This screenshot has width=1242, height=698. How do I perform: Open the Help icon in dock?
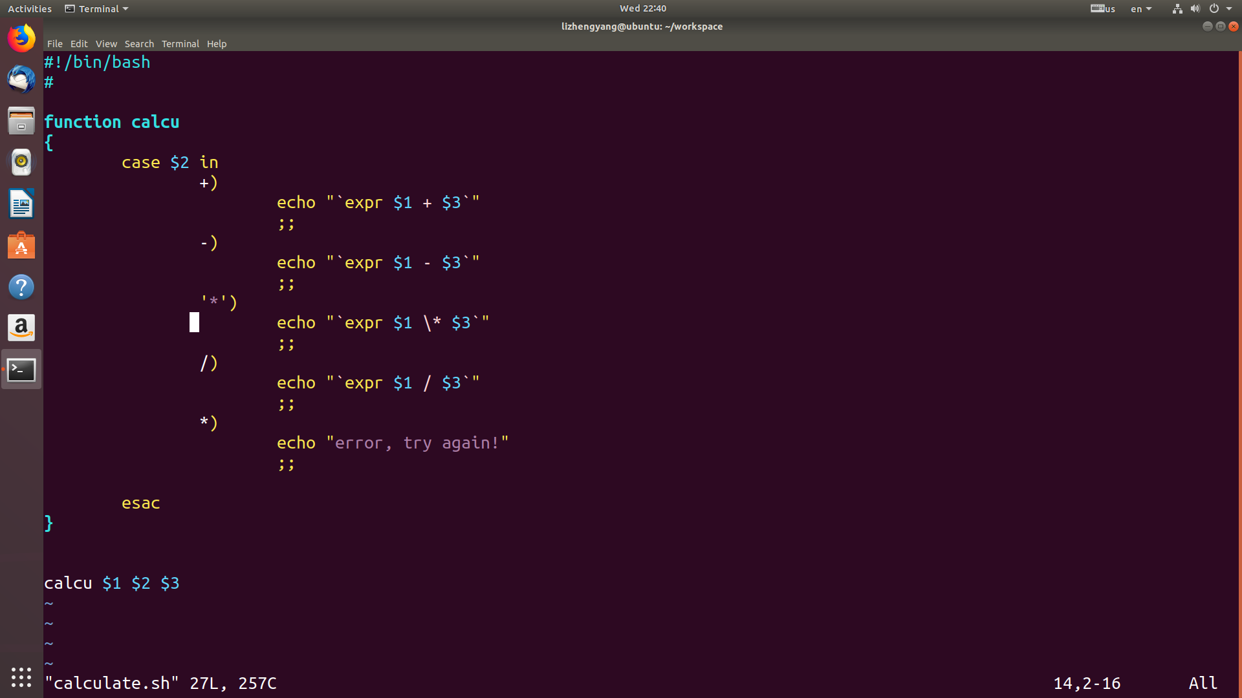[x=21, y=287]
